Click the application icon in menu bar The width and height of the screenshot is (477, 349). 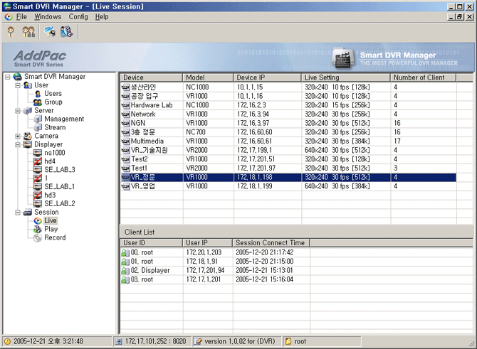coord(9,17)
